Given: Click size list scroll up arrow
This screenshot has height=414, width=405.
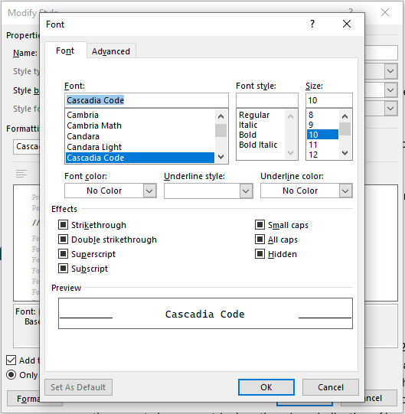Looking at the screenshot, I should [345, 116].
